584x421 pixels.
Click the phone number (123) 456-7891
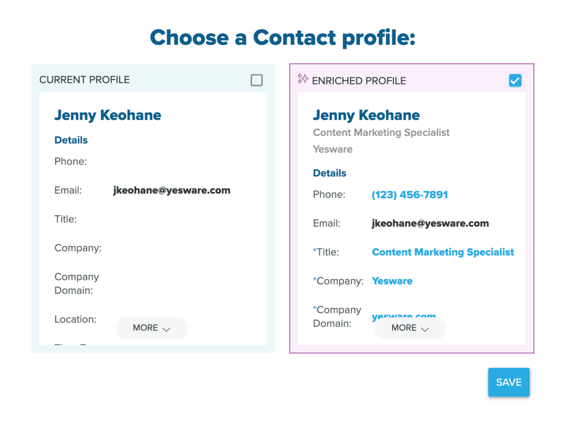click(410, 195)
